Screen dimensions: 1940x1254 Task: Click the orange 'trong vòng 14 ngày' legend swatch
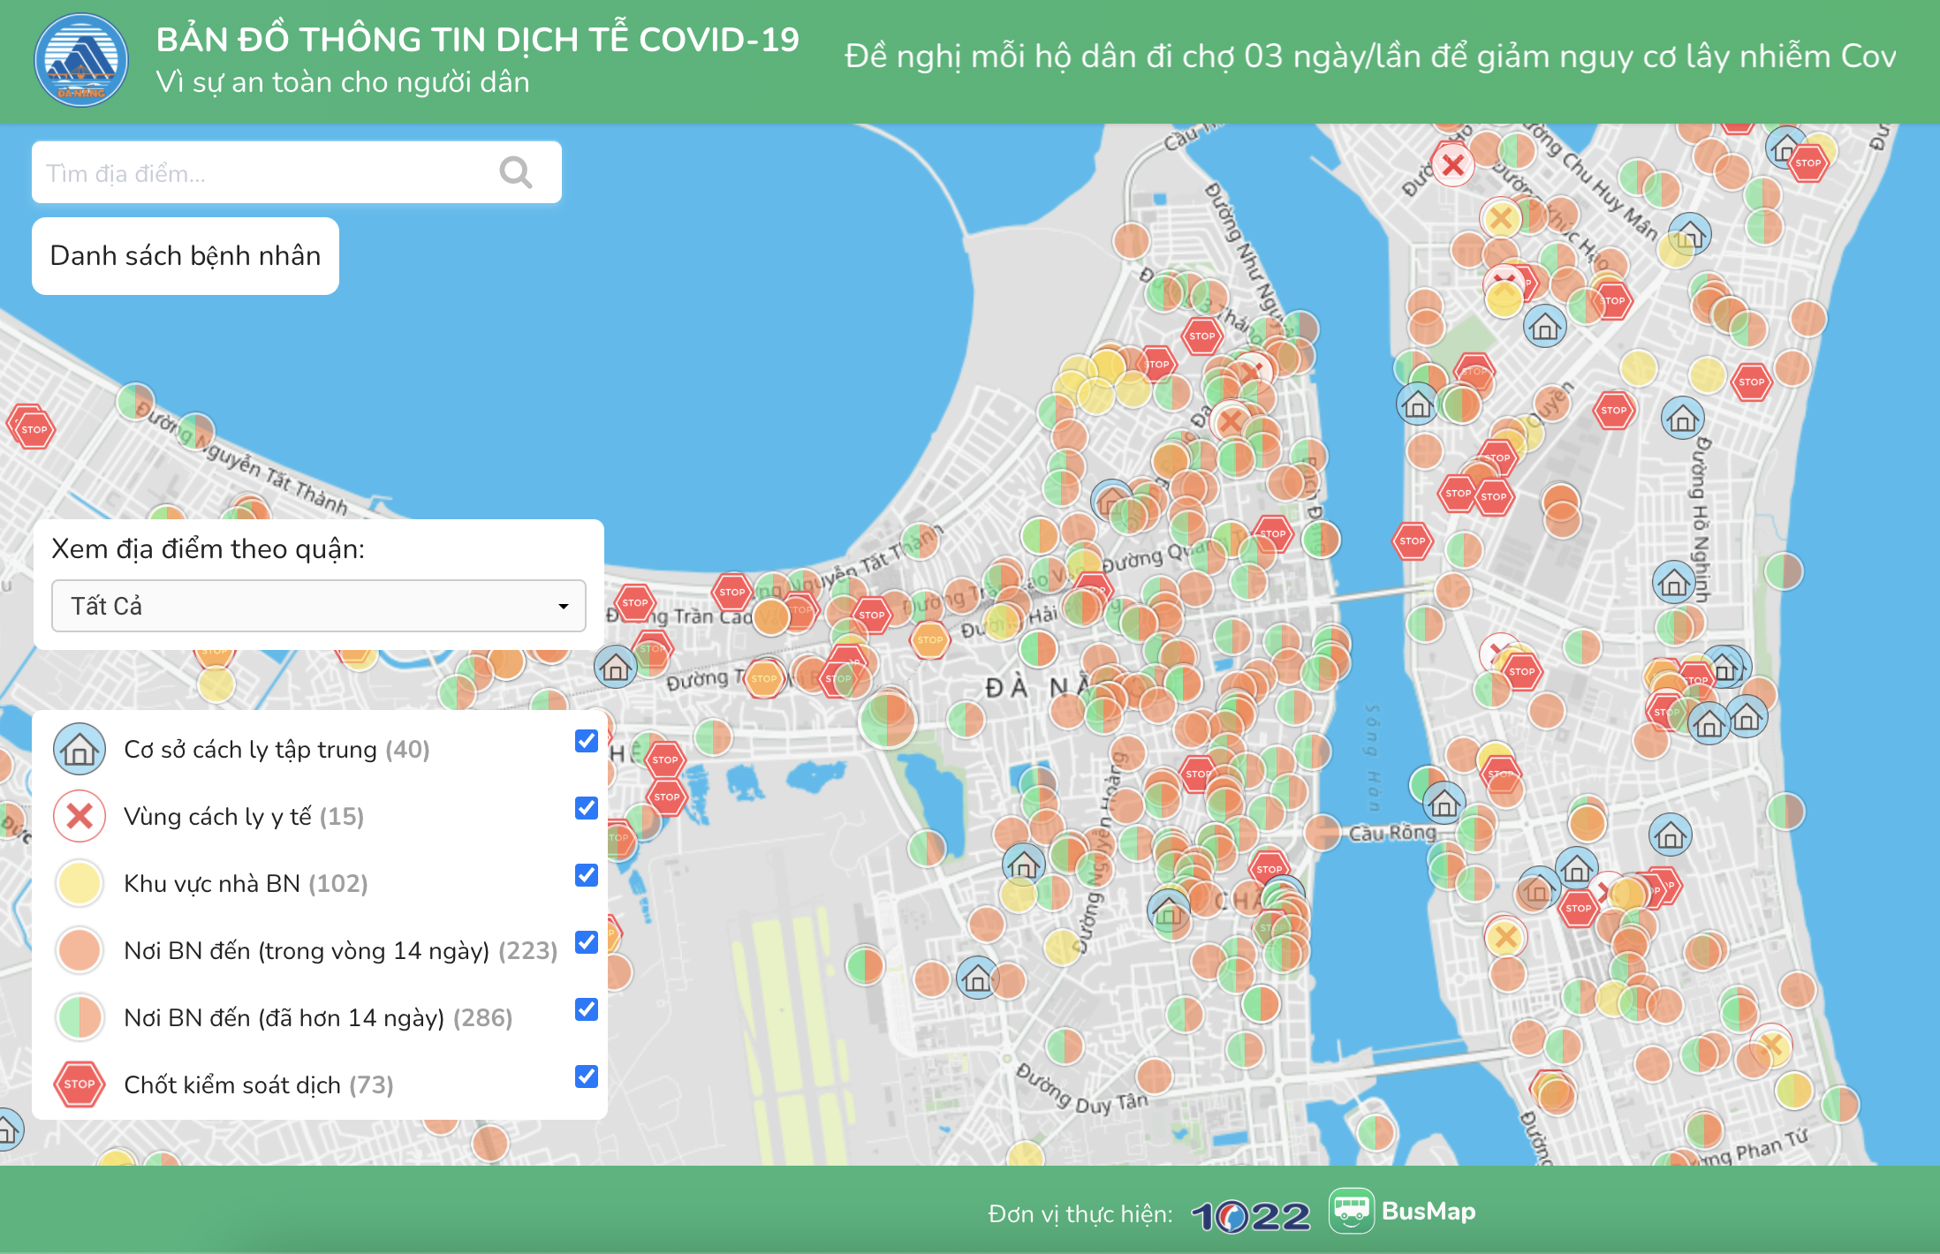pyautogui.click(x=80, y=950)
